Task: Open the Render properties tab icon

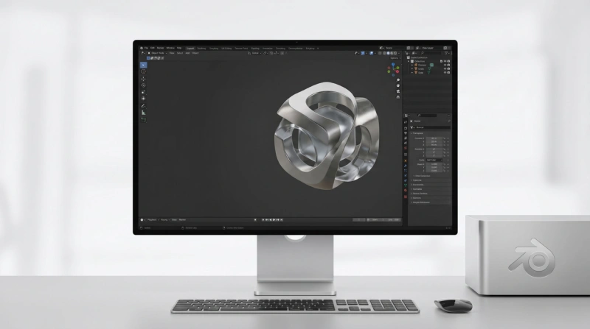Action: [406, 128]
